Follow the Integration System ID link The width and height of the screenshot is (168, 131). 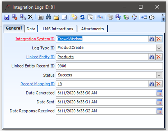pos(35,39)
